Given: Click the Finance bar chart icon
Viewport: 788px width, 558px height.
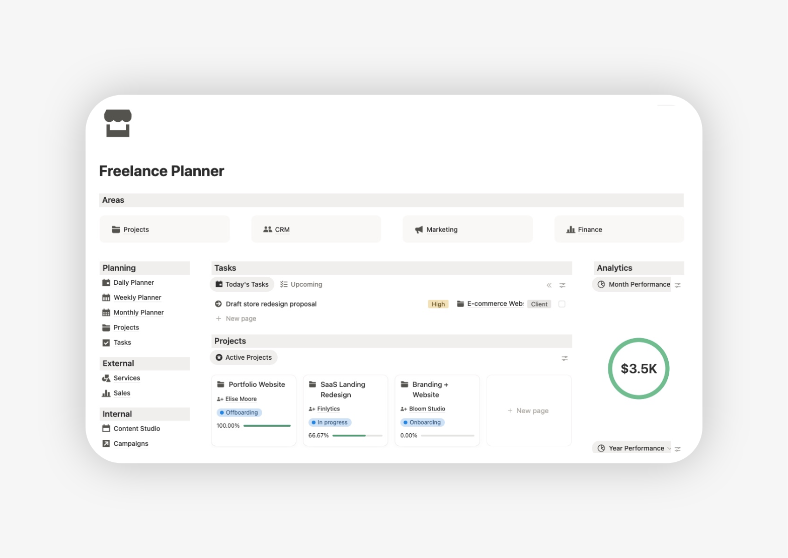Looking at the screenshot, I should [572, 229].
